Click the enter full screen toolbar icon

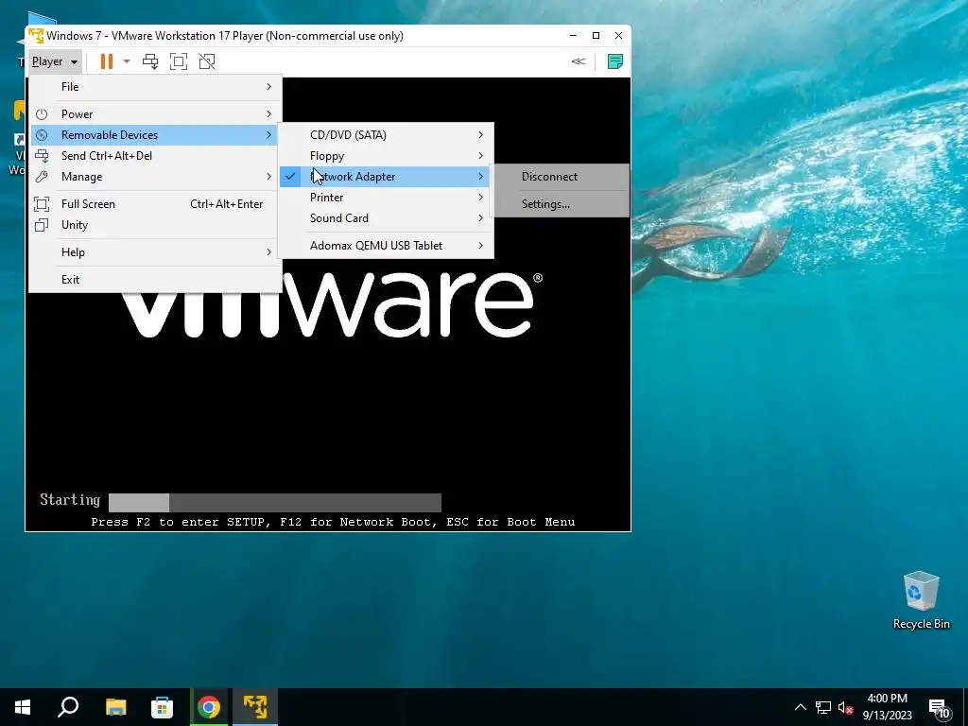[179, 61]
